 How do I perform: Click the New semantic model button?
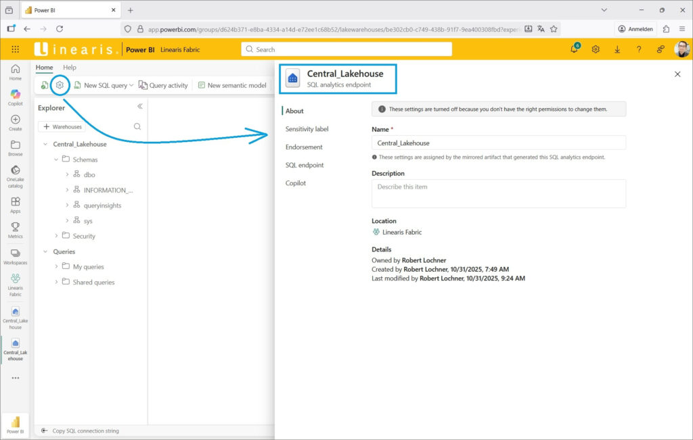click(x=232, y=85)
